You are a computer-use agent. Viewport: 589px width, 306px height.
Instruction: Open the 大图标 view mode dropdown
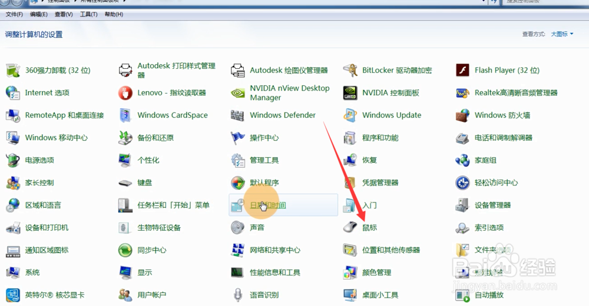(562, 34)
